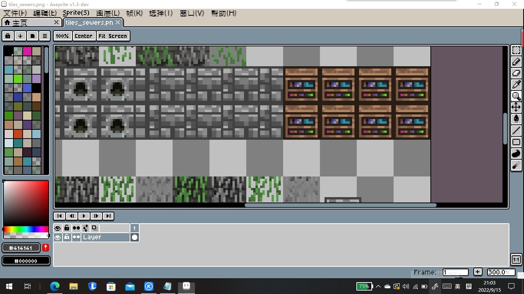
Task: Activate the zoom magnifier tool
Action: [x=516, y=96]
